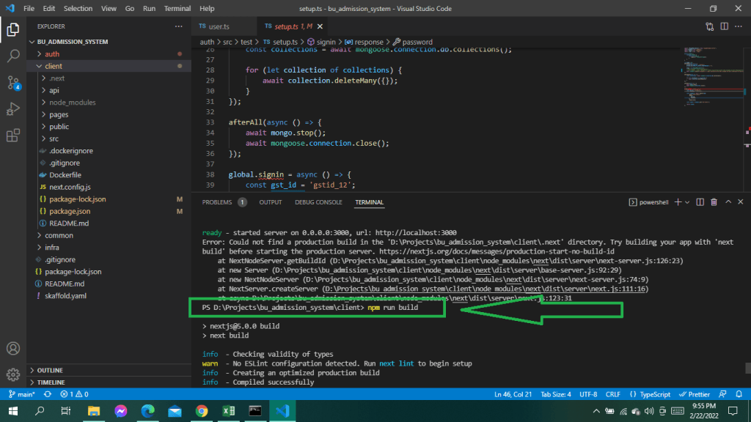This screenshot has width=751, height=422.
Task: Open the Terminal menu
Action: tap(177, 9)
